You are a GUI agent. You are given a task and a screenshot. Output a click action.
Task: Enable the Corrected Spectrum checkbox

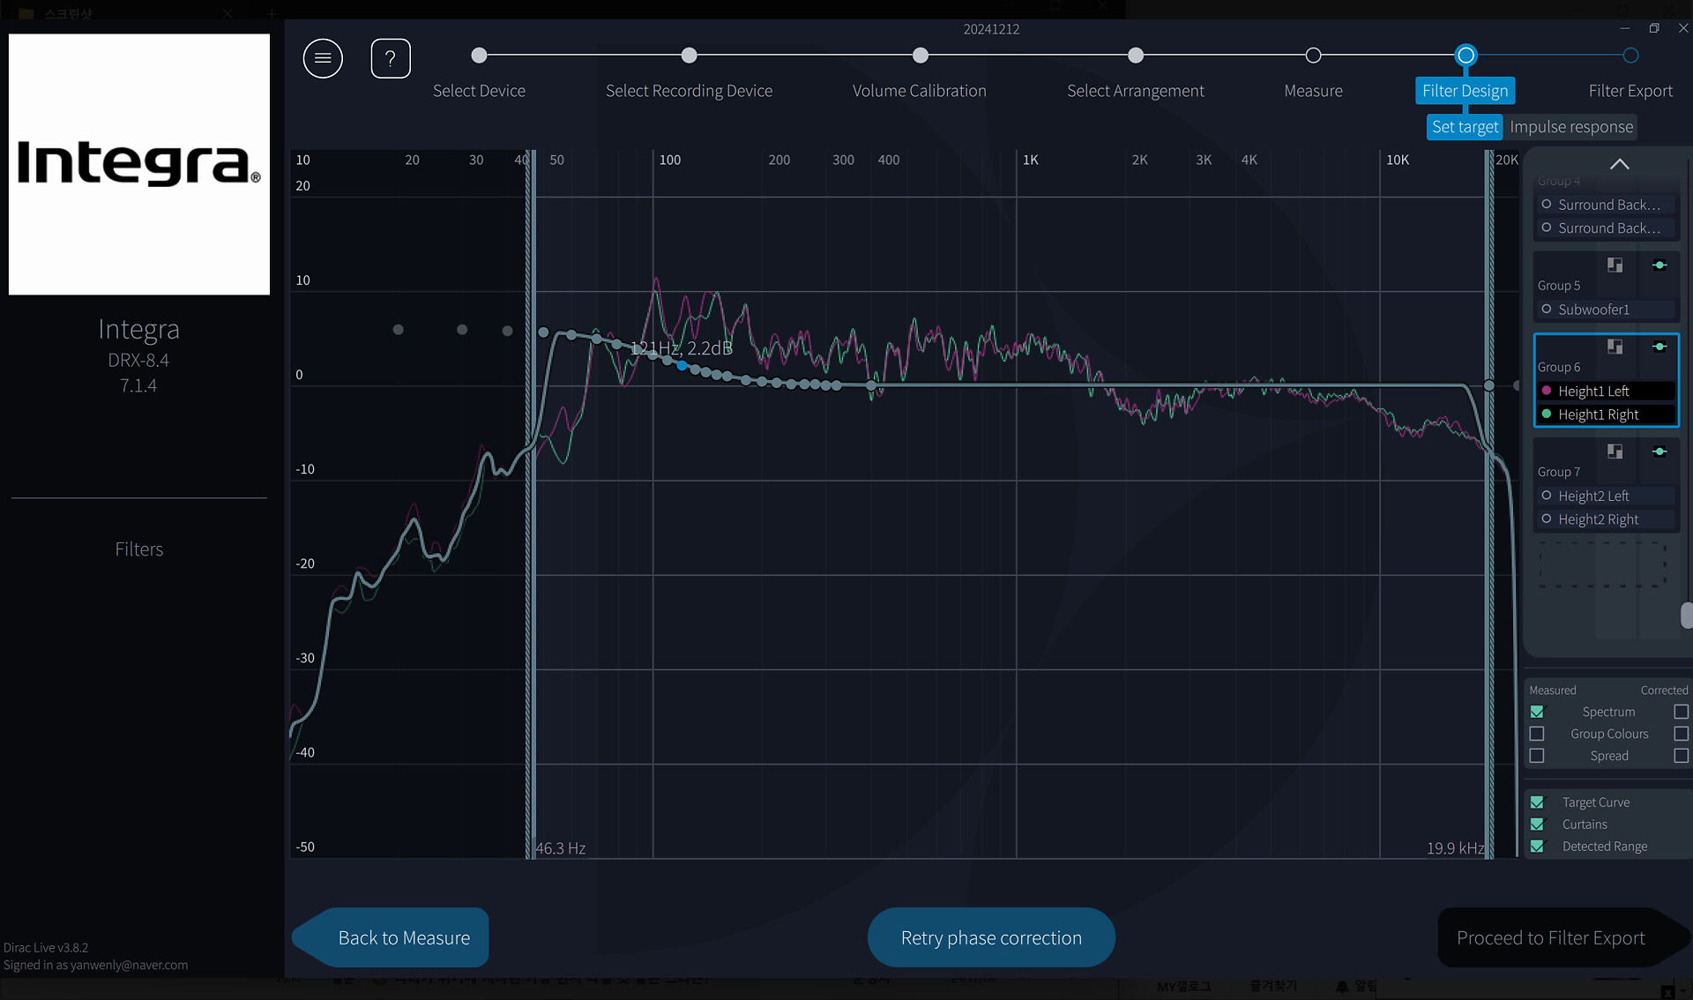1681,712
